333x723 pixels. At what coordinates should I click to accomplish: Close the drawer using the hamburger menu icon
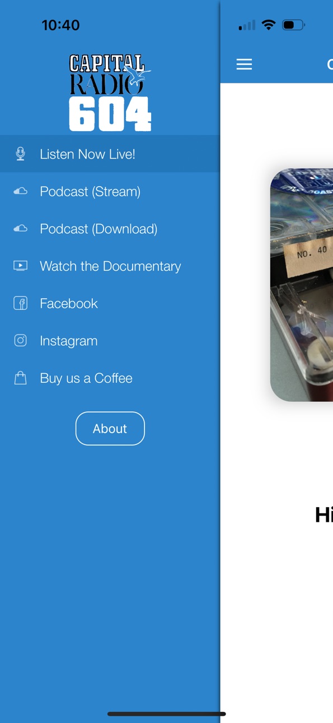(x=244, y=64)
